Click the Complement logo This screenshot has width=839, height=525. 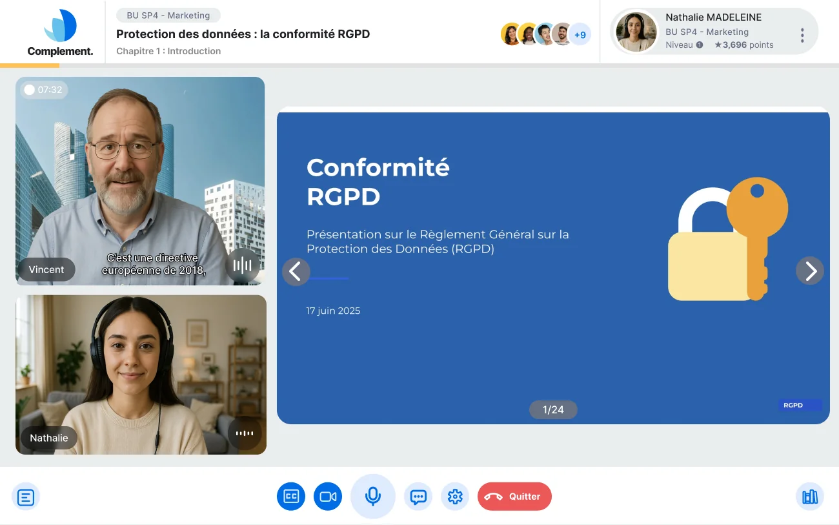[x=59, y=31]
